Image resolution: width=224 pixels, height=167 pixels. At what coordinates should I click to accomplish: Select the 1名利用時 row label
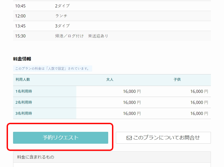click(x=24, y=91)
